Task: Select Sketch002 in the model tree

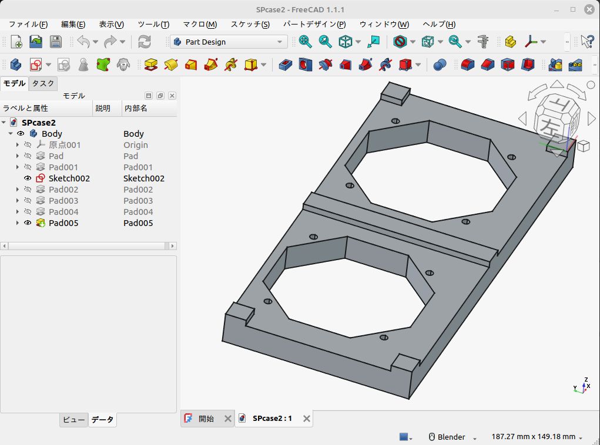Action: pyautogui.click(x=69, y=178)
